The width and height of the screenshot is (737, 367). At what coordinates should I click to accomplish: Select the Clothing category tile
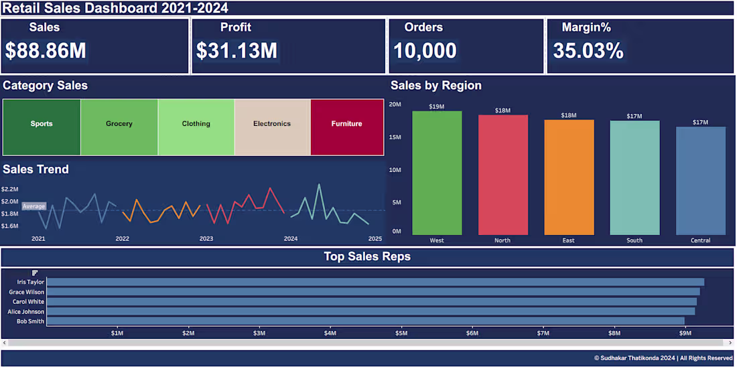click(x=196, y=127)
